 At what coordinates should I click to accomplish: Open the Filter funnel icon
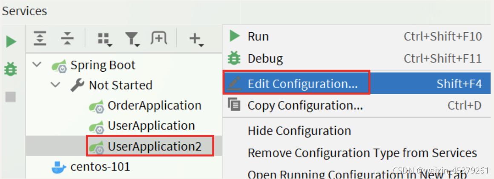click(132, 39)
